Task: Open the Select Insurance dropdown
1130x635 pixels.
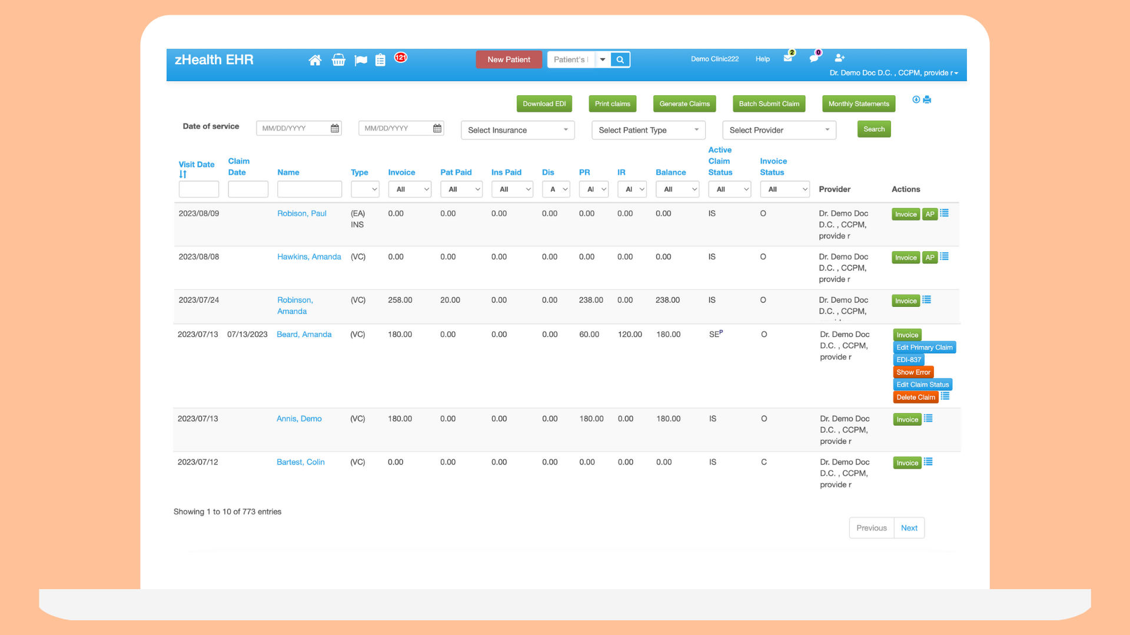Action: coord(517,130)
